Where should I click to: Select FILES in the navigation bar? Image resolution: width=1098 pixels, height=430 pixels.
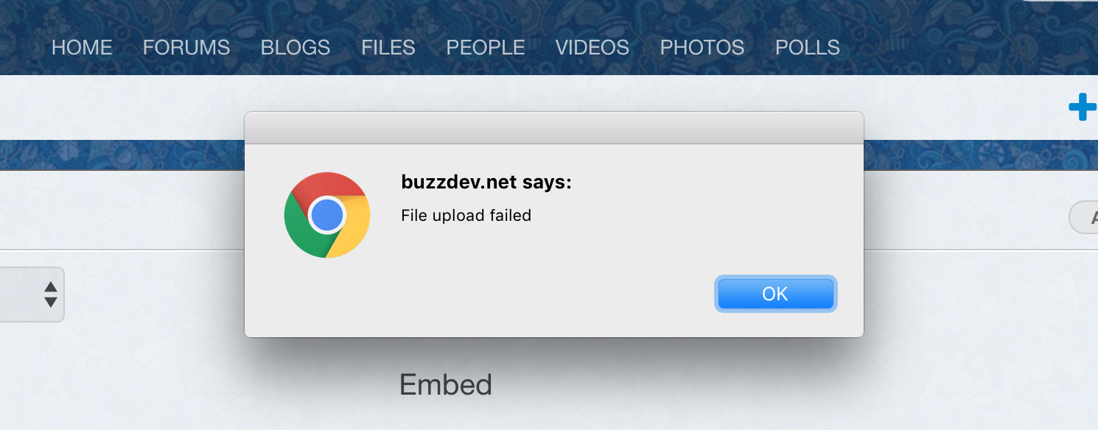(x=388, y=48)
